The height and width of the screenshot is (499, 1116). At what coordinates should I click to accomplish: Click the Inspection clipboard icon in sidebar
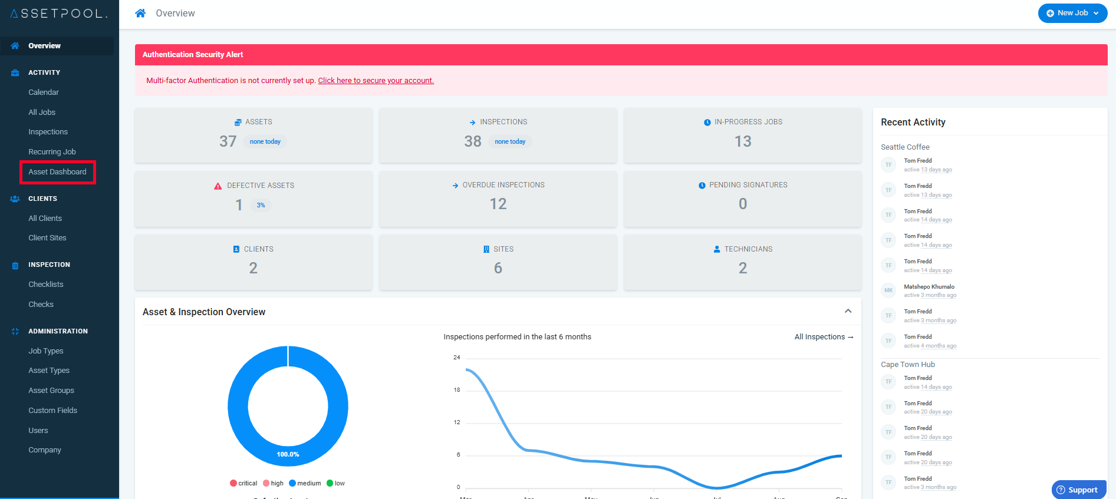tap(15, 266)
